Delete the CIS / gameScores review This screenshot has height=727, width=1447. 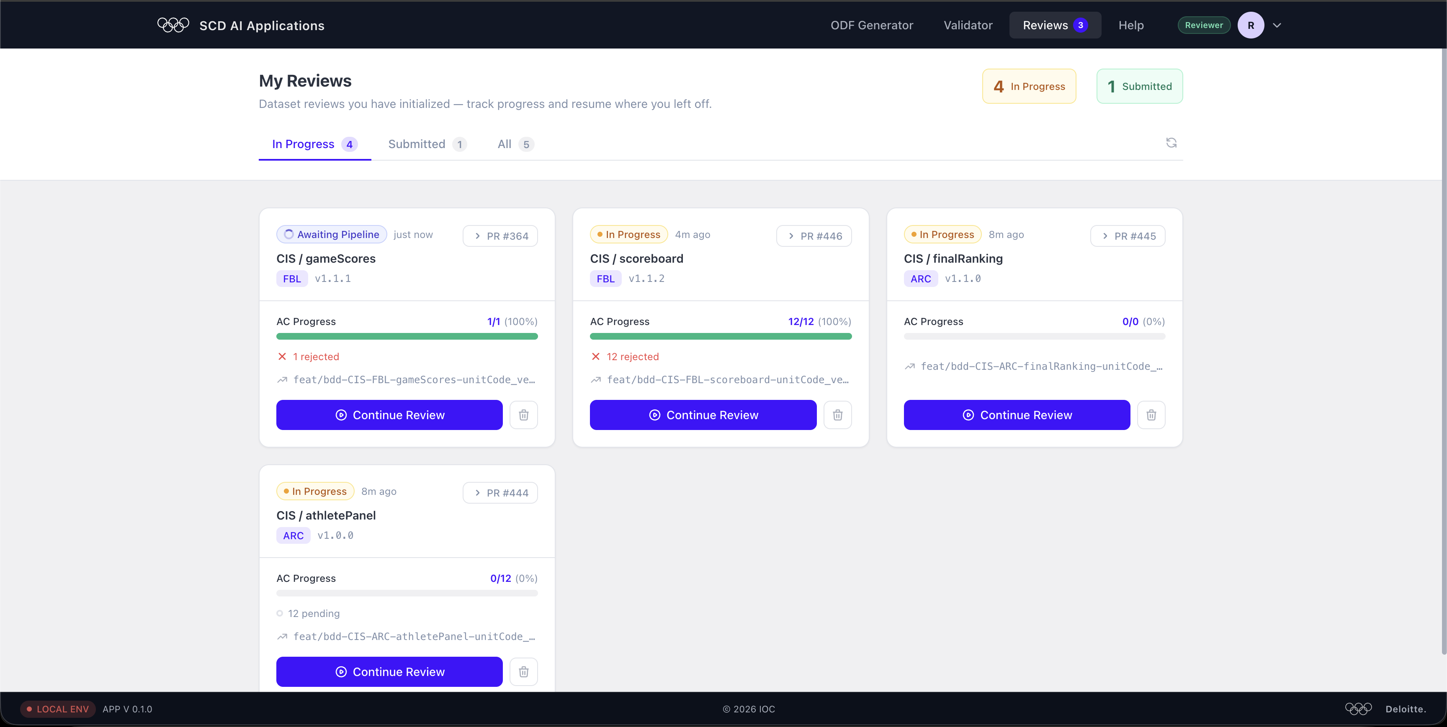(x=523, y=415)
